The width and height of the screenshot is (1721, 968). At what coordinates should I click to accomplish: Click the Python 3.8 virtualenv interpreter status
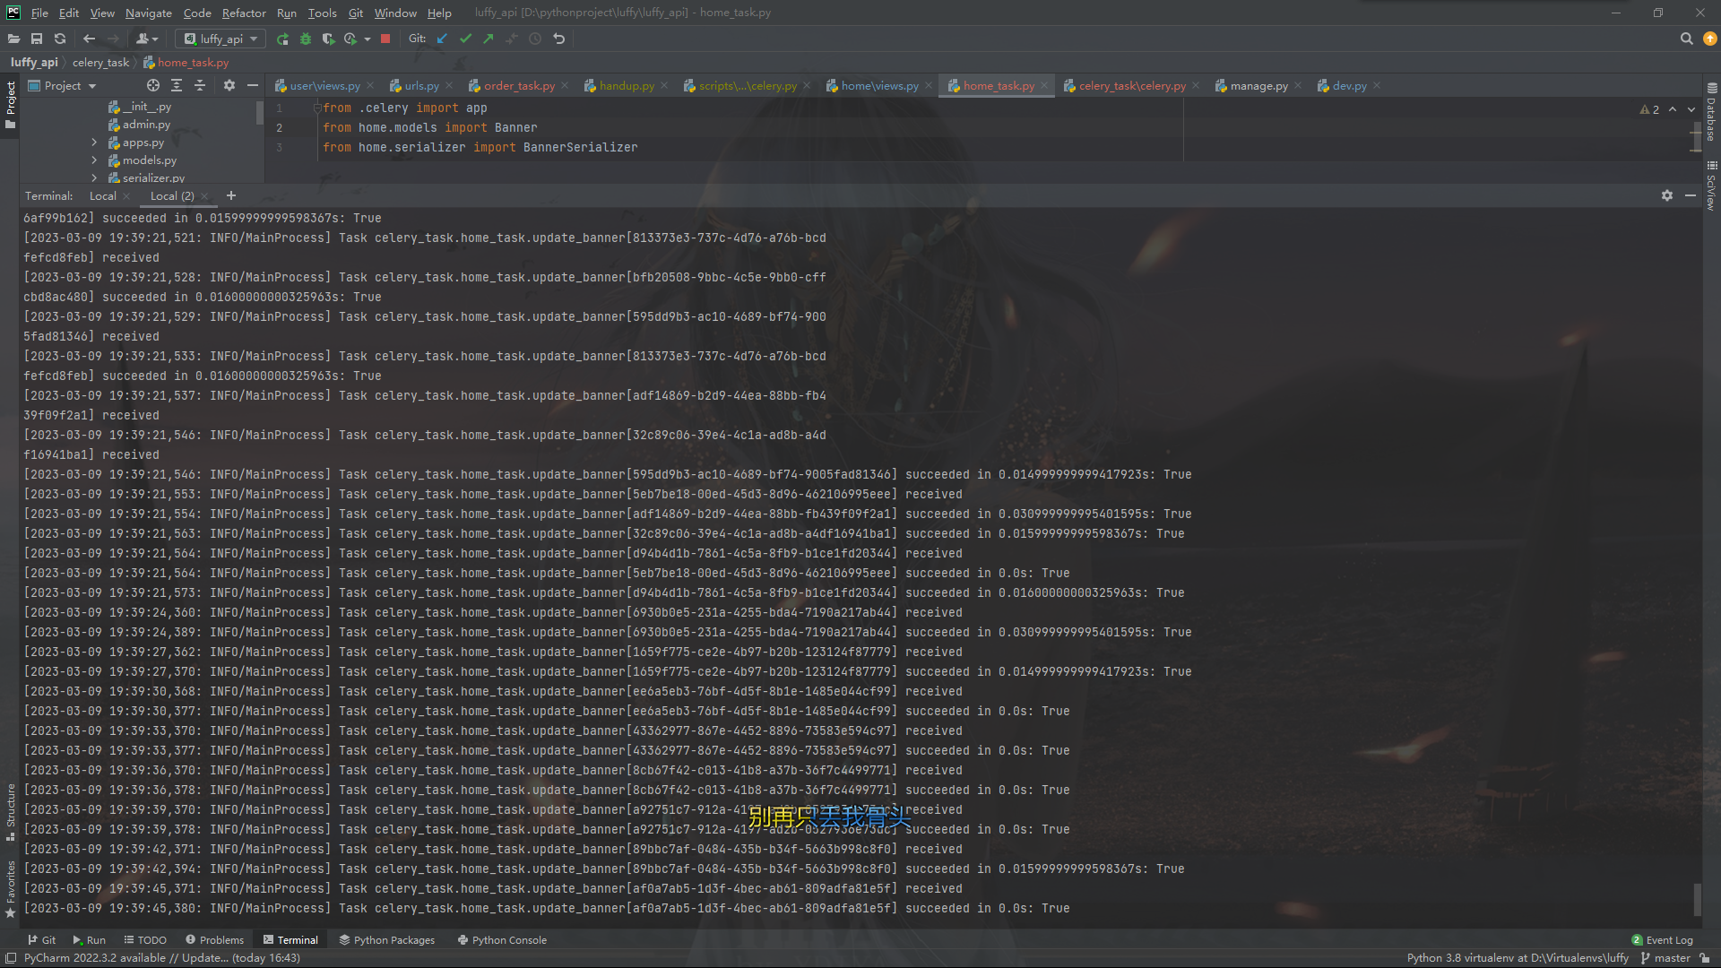pyautogui.click(x=1518, y=958)
